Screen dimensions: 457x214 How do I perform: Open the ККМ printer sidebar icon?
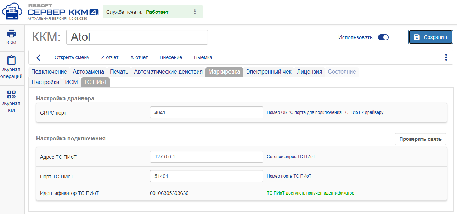tap(11, 34)
